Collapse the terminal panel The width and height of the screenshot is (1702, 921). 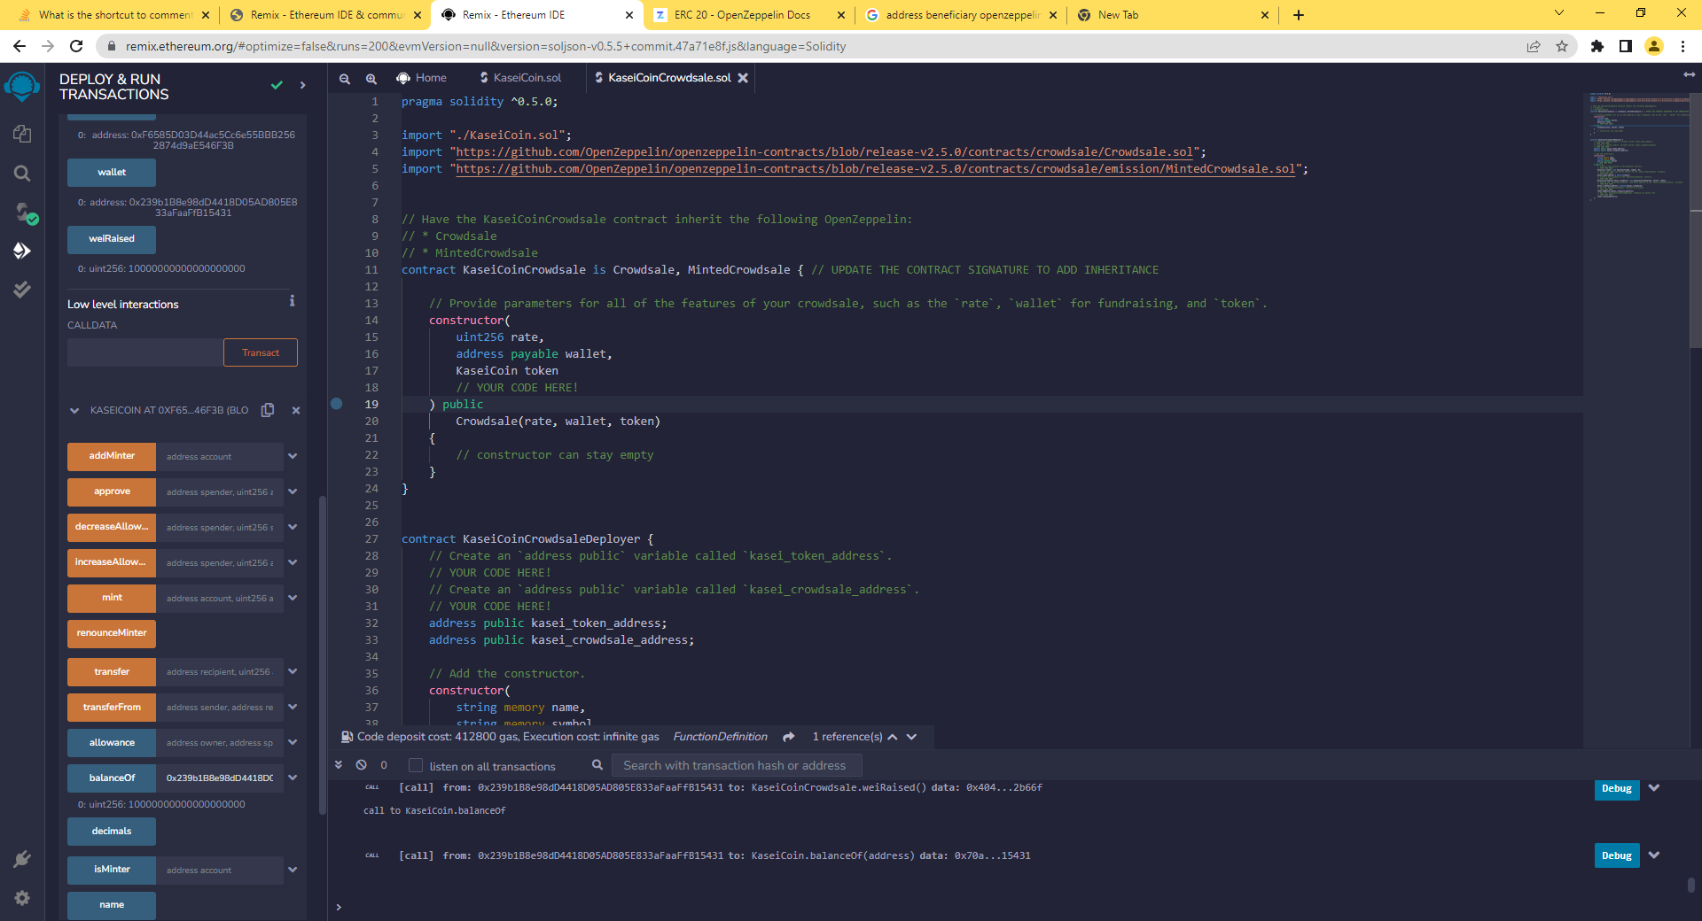(339, 764)
